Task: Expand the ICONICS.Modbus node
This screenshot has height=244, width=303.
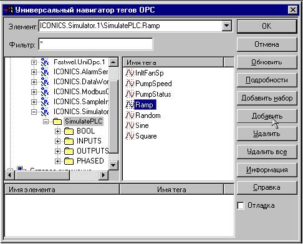Action: tap(34, 92)
